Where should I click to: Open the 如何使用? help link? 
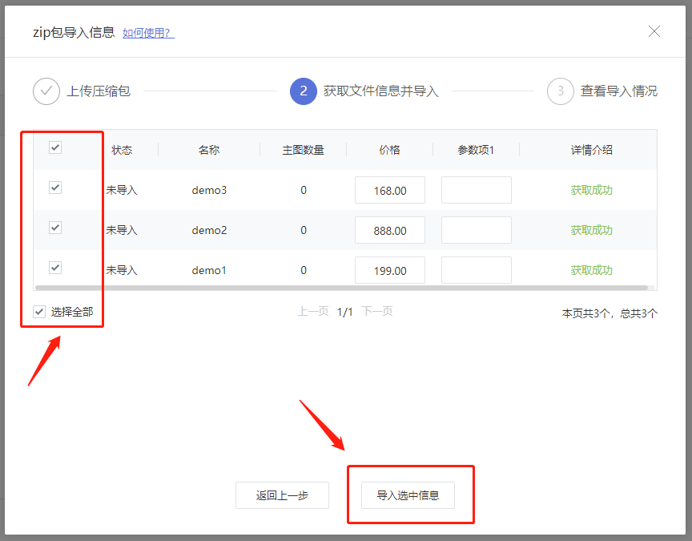coord(147,33)
